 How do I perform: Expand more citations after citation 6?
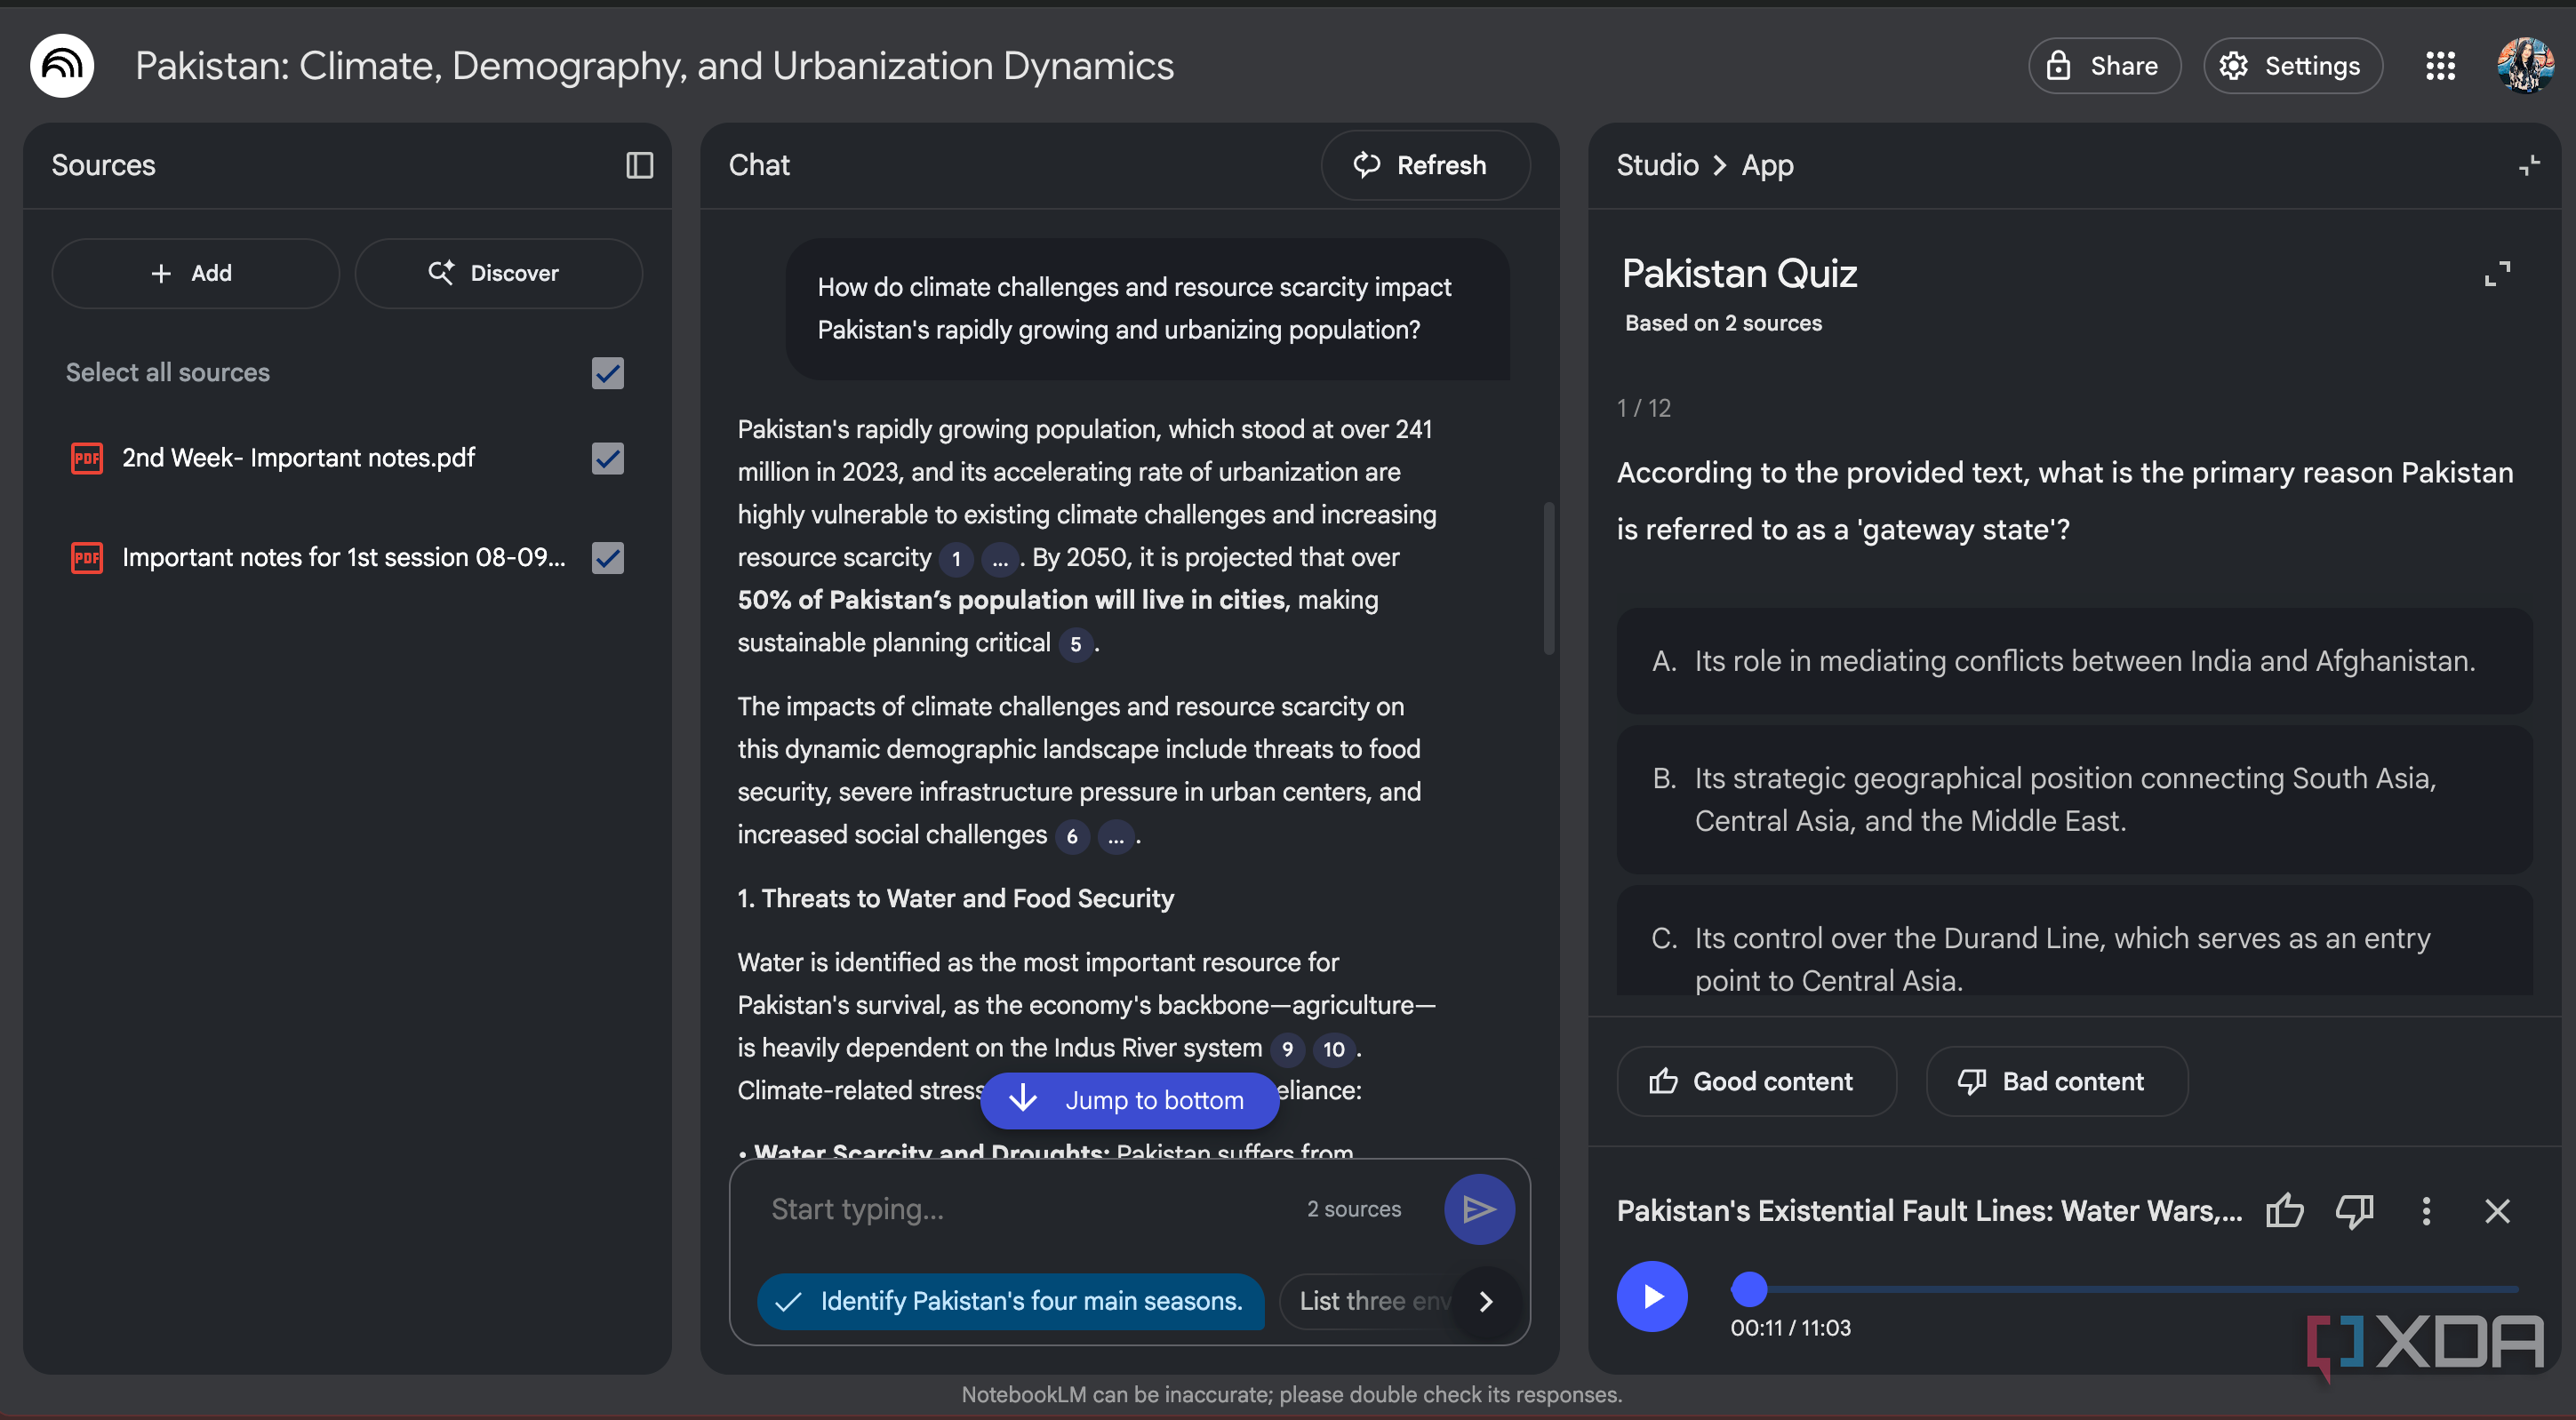[1115, 836]
